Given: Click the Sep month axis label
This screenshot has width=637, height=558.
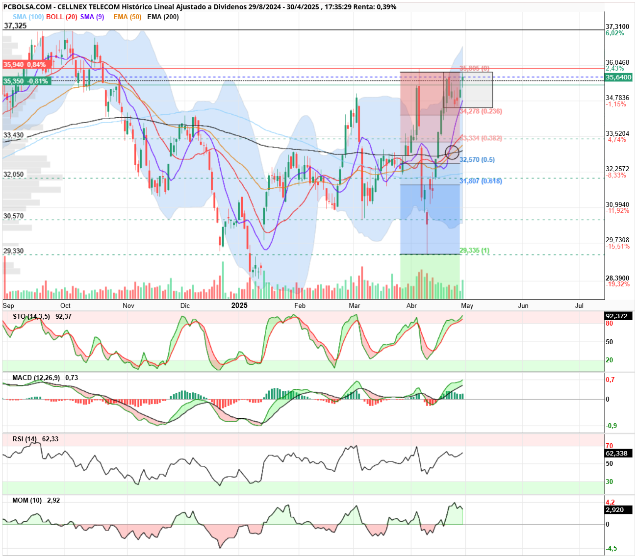Looking at the screenshot, I should click(8, 305).
